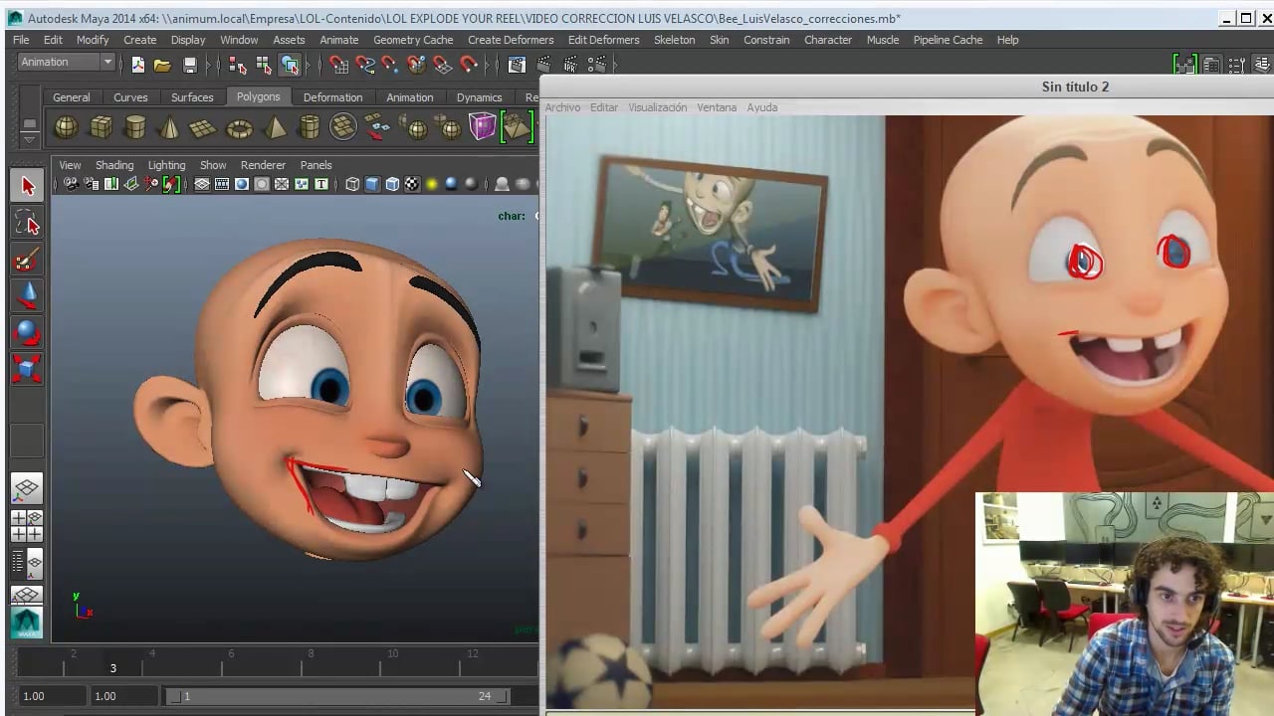Create a polygon torus from the shelf
This screenshot has height=716, width=1274.
click(x=239, y=127)
